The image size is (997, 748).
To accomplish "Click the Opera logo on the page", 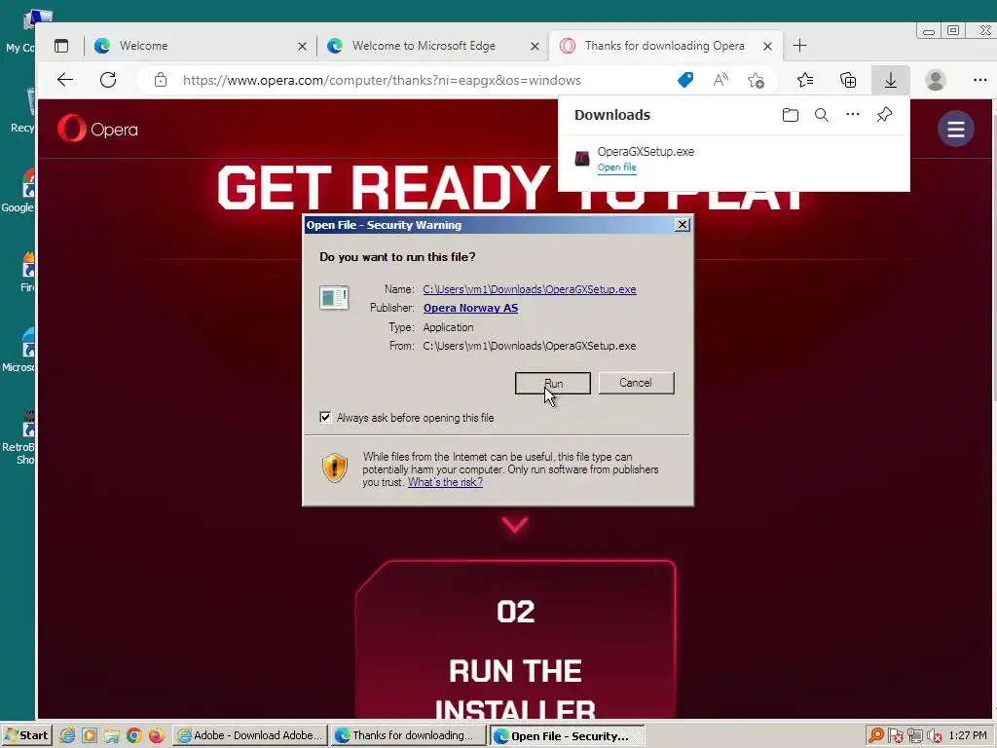I will click(97, 130).
